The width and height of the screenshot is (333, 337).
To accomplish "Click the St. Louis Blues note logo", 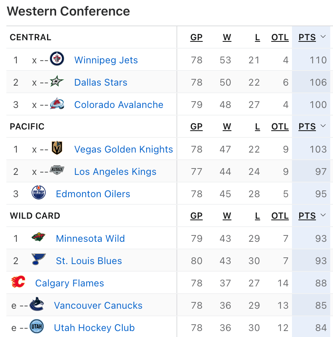I will (x=39, y=259).
